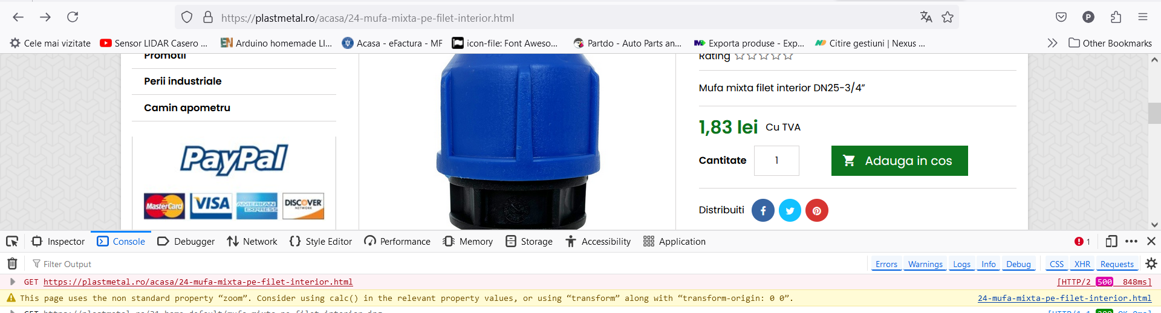The width and height of the screenshot is (1161, 313).
Task: Go forward to the next page
Action: tap(45, 17)
